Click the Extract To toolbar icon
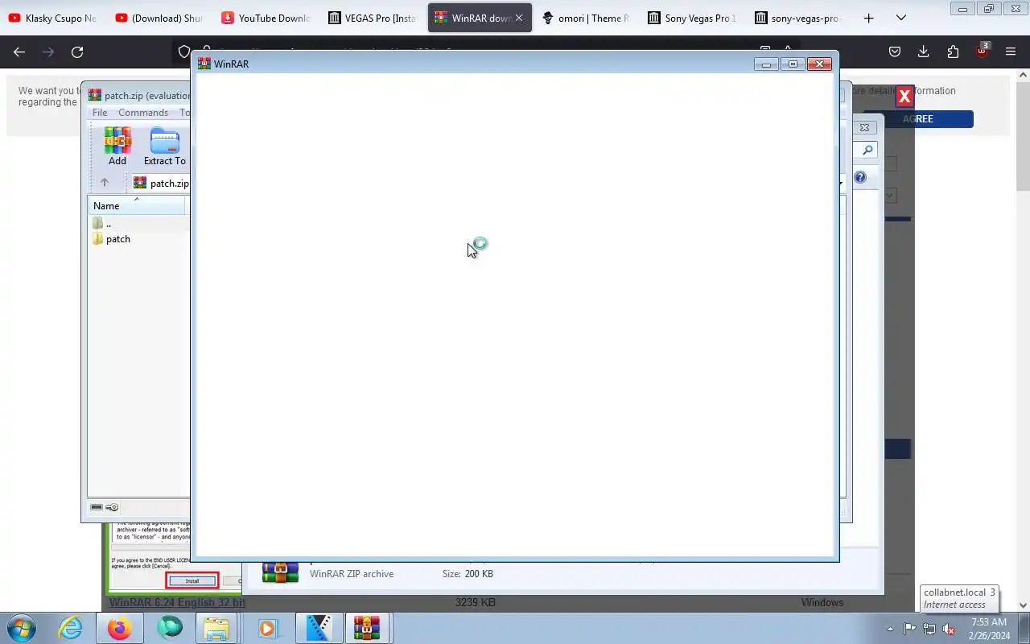 pos(165,147)
